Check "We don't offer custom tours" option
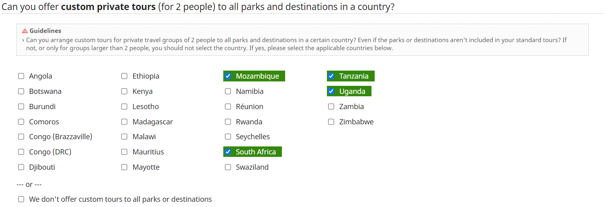Image resolution: width=606 pixels, height=207 pixels. 21,199
